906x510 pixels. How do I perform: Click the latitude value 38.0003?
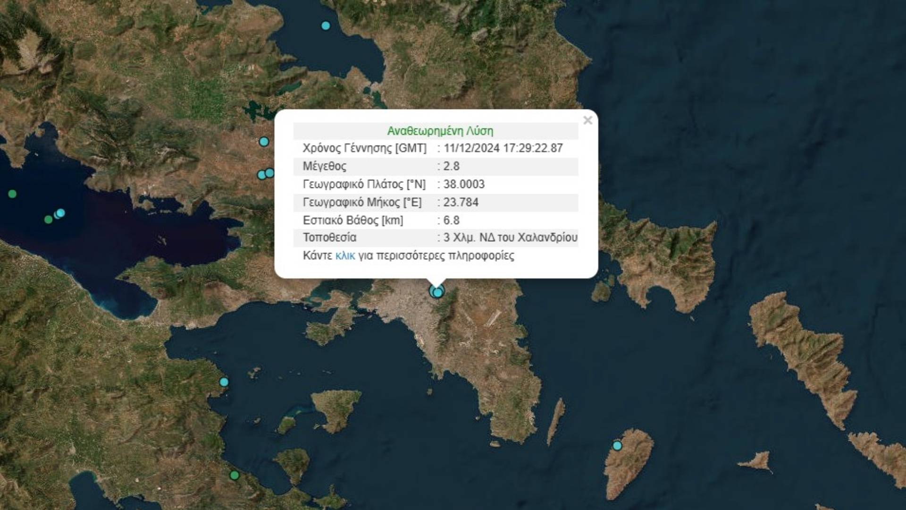tap(464, 184)
